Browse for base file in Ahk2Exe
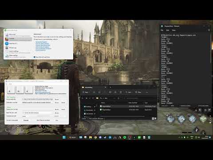213x160 pixels. [x=57, y=113]
